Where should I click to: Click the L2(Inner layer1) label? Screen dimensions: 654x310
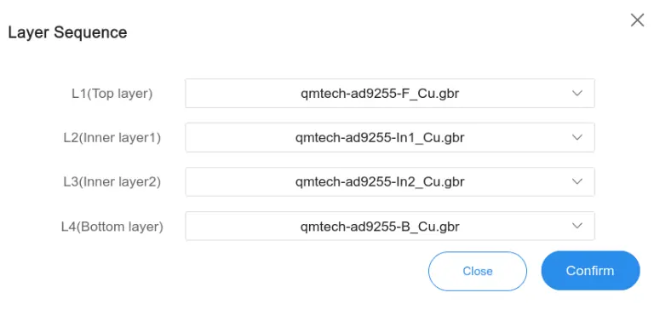click(112, 138)
